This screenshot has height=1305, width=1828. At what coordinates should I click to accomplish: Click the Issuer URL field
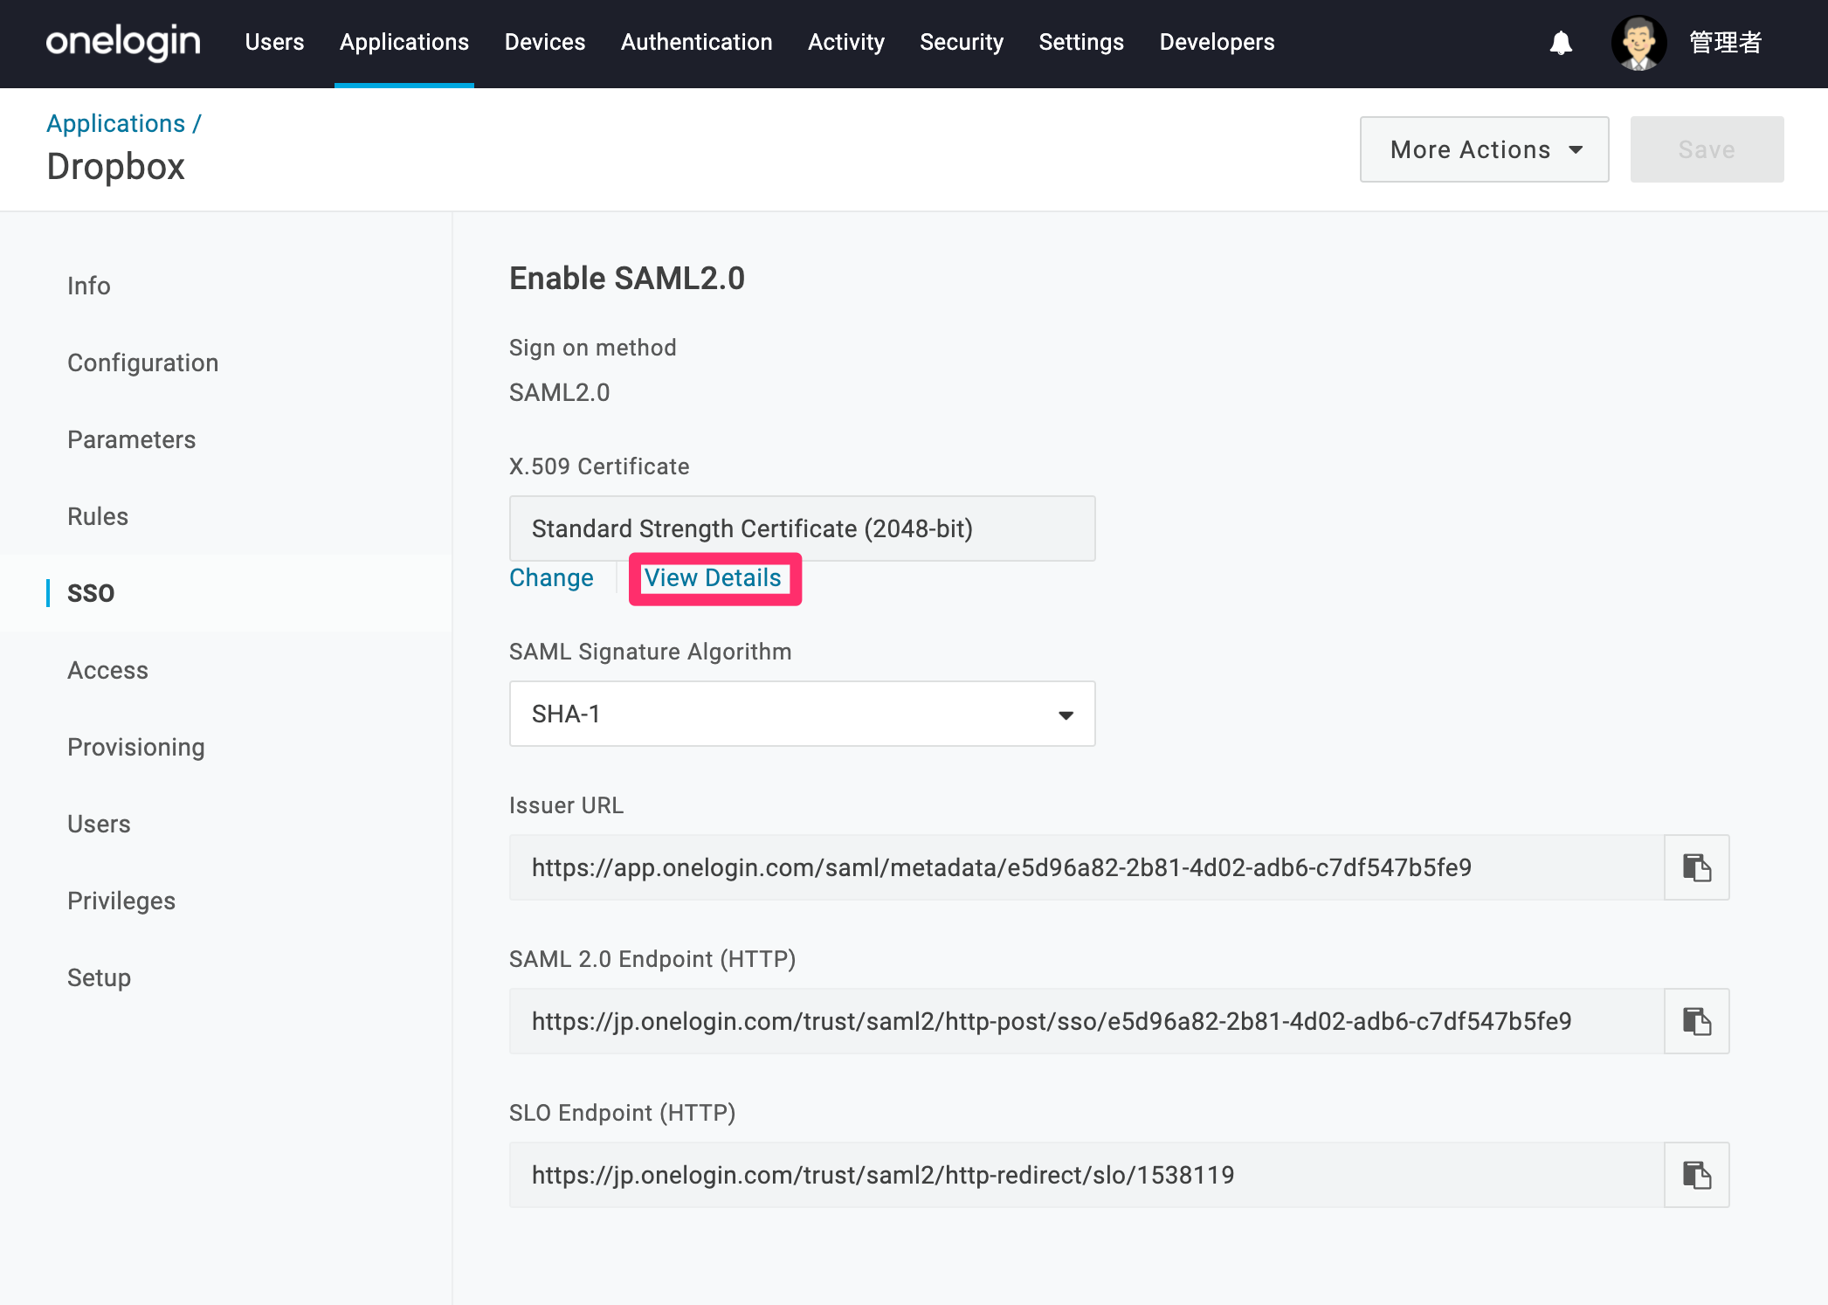[1086, 867]
